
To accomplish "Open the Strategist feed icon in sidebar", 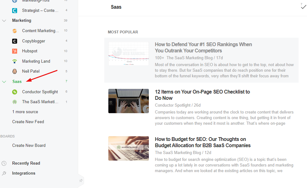I will [15, 11].
